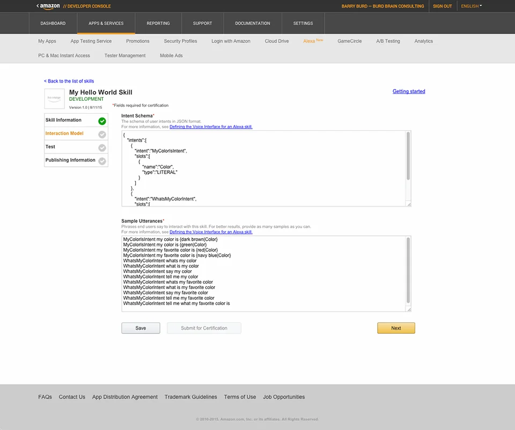The height and width of the screenshot is (430, 515).
Task: Click Sign Out
Action: [x=443, y=6]
